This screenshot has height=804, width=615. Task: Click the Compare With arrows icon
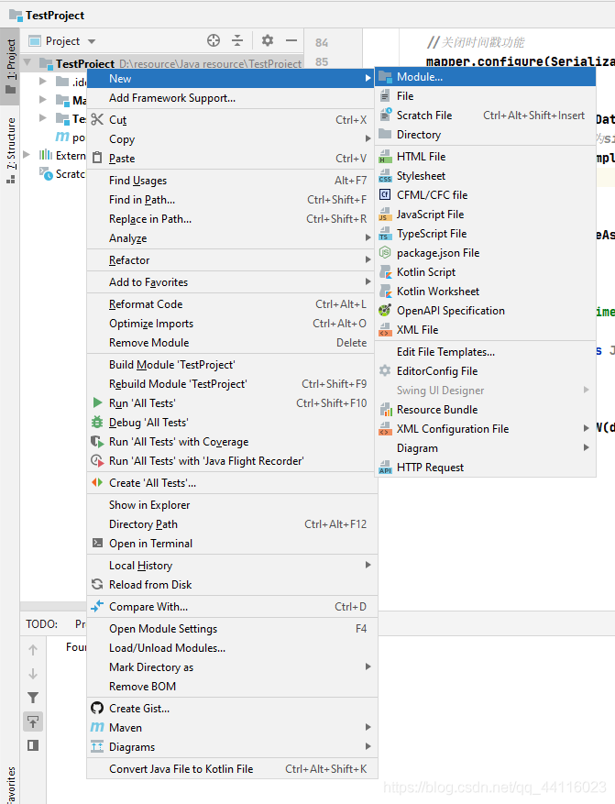pyautogui.click(x=97, y=606)
